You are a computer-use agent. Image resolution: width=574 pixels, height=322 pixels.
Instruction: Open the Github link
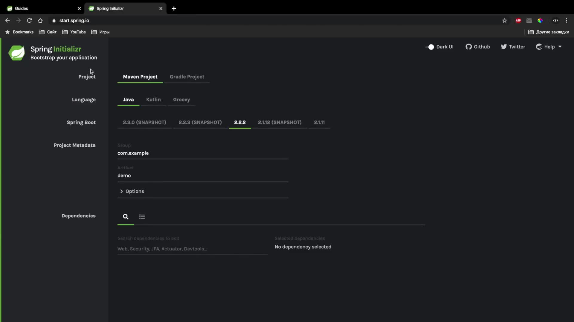pos(478,47)
